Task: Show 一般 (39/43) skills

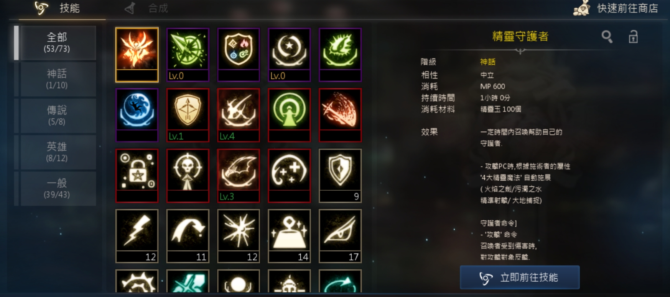Action: click(57, 189)
